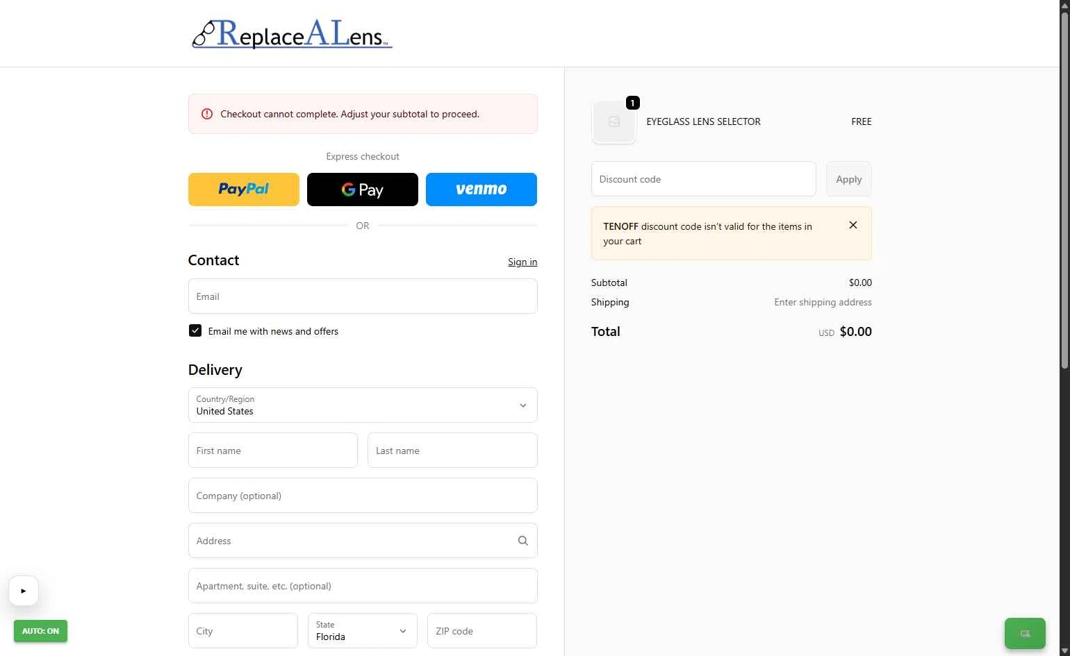Open the Country/Region dropdown
The width and height of the screenshot is (1070, 656).
pos(363,405)
